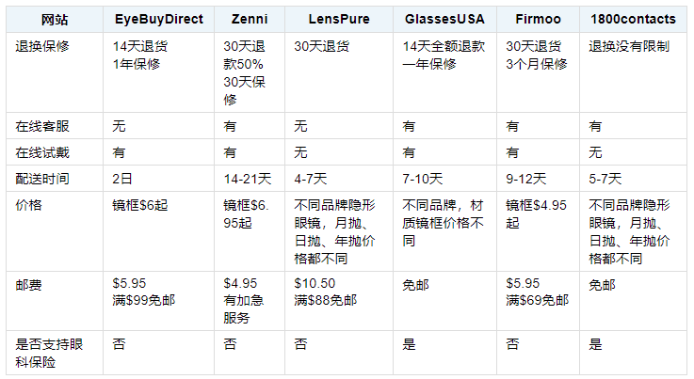Screen dimensions: 694x379
Task: Select the GlassesUSA column header
Action: 446,19
